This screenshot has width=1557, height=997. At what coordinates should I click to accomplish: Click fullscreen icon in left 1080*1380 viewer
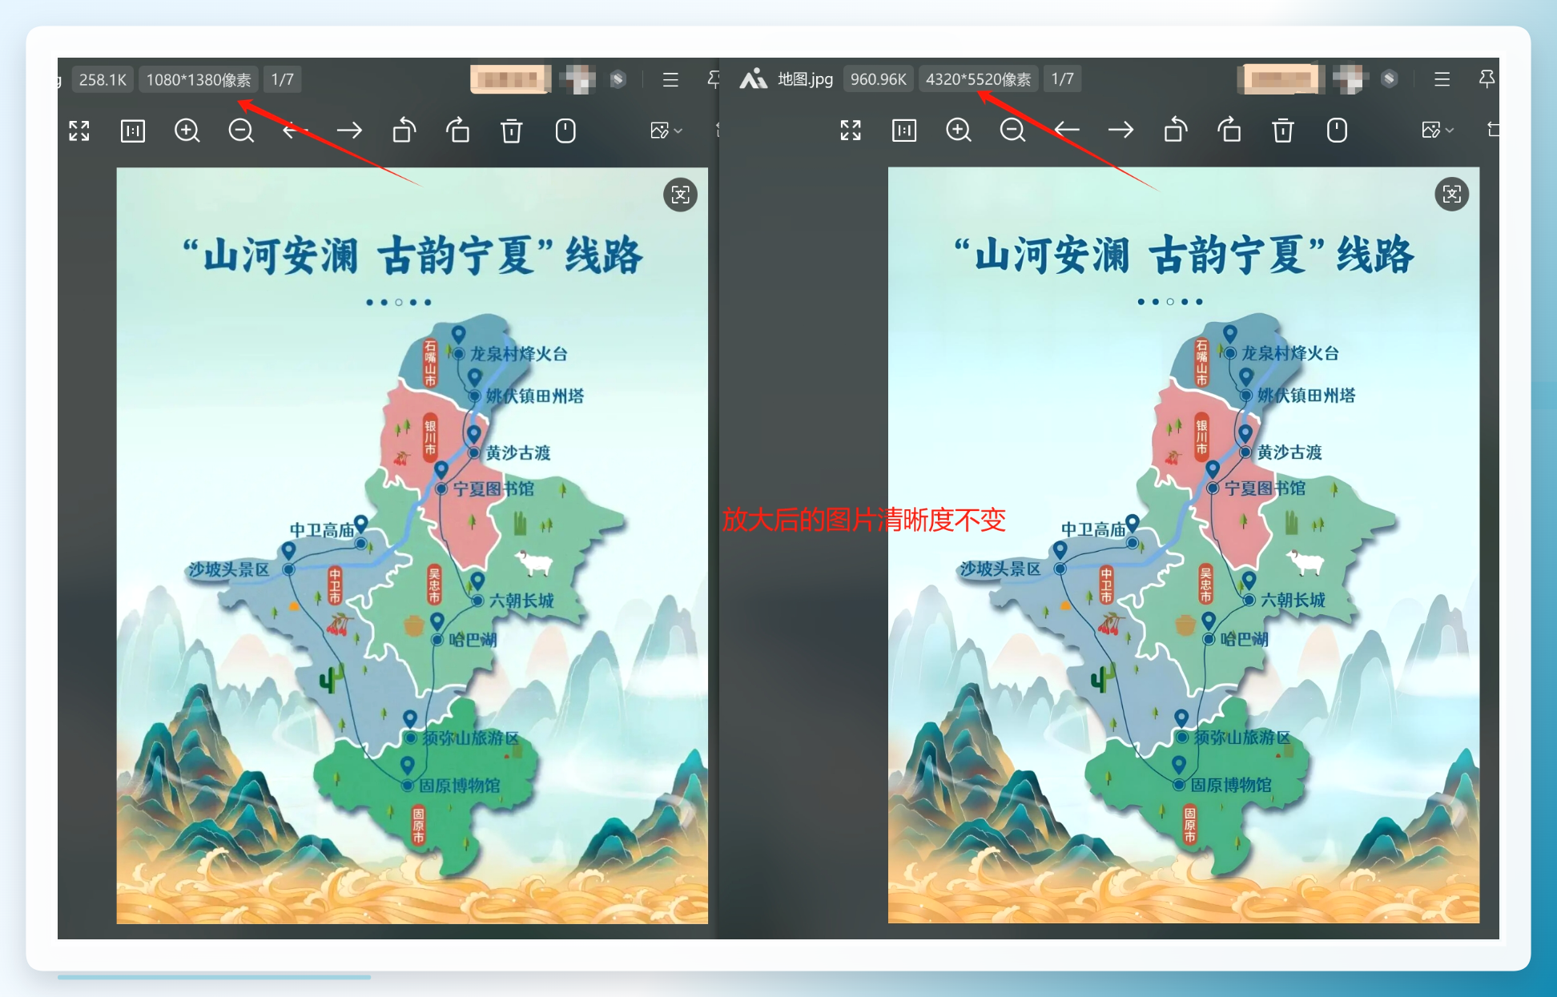pyautogui.click(x=79, y=131)
